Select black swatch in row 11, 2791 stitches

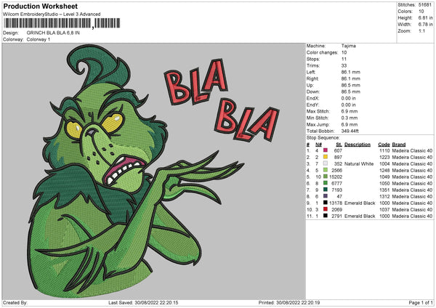[x=326, y=216]
